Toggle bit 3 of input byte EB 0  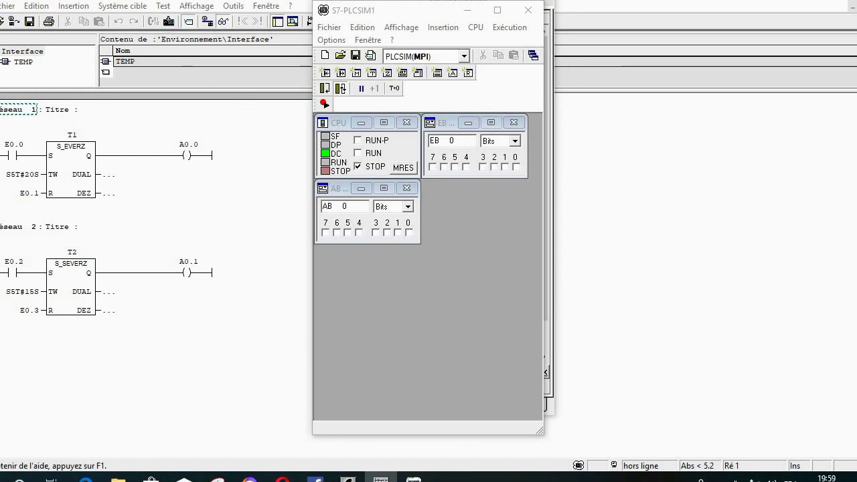[x=483, y=167]
